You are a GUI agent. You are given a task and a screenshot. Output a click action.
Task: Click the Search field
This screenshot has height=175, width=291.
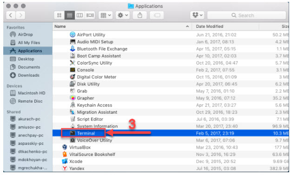pyautogui.click(x=246, y=15)
